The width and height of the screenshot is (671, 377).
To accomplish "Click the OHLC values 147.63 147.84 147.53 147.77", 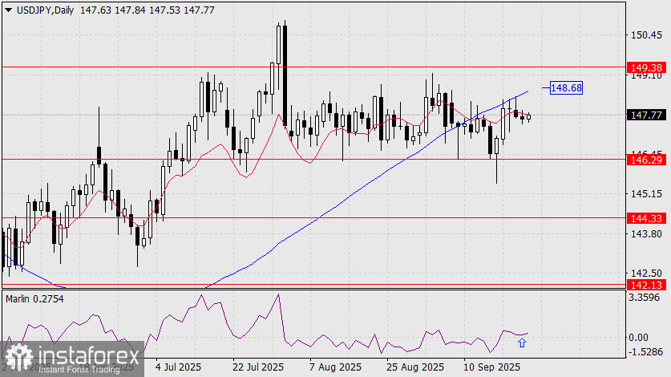I will [148, 10].
